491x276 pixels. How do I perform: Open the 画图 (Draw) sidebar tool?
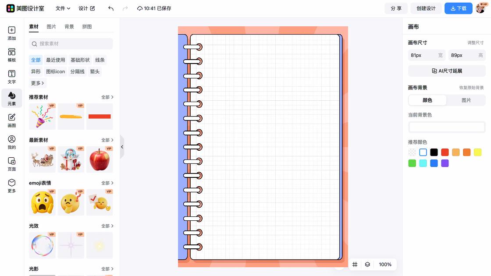(11, 120)
